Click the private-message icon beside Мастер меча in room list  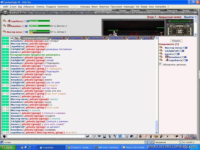click(x=161, y=47)
